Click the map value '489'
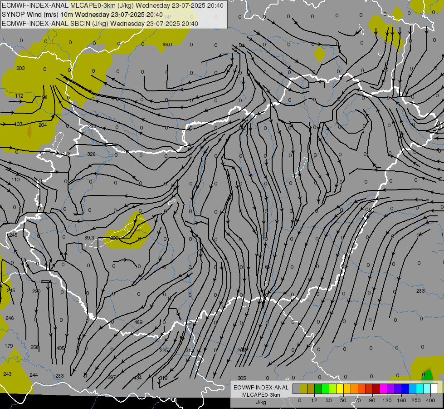 coord(138,322)
